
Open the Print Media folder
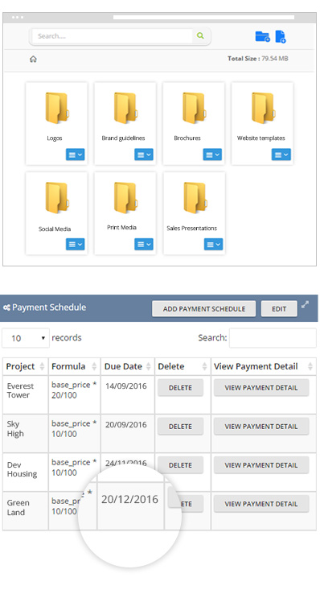coord(125,198)
